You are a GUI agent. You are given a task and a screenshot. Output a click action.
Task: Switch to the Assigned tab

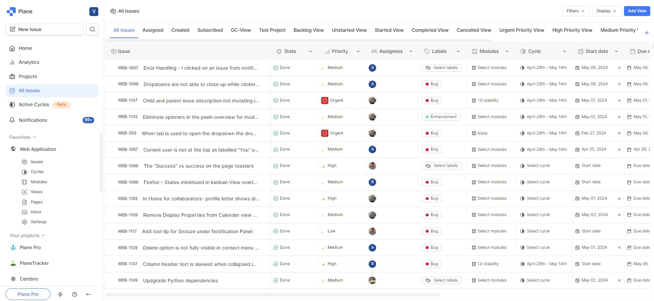click(x=153, y=30)
